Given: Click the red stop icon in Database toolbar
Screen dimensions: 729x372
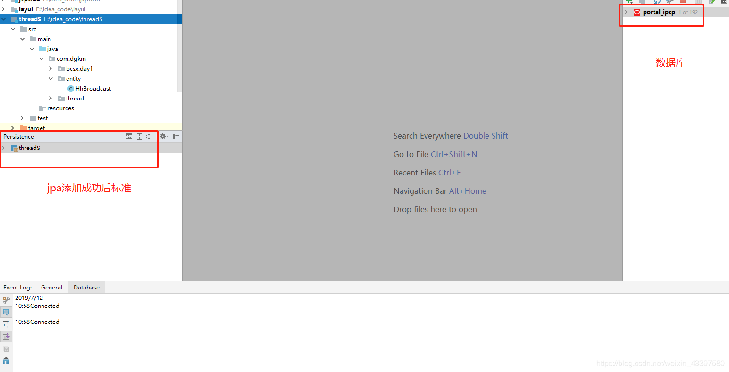Looking at the screenshot, I should pos(683,1).
